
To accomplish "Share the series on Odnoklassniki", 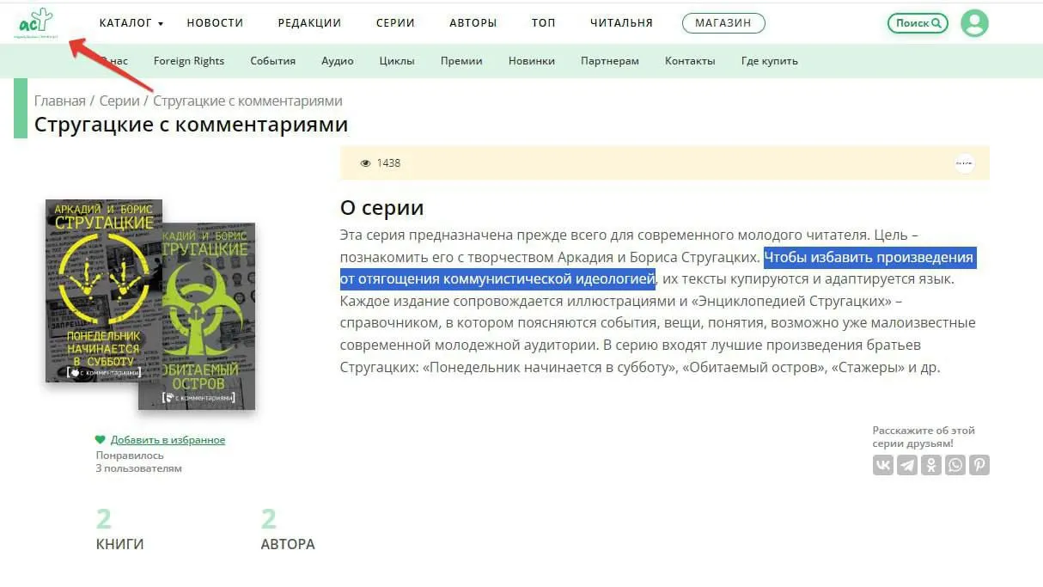I will coord(931,464).
